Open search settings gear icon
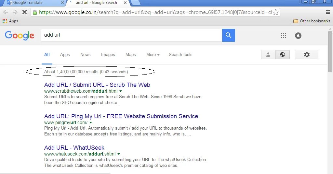The image size is (333, 174). pyautogui.click(x=307, y=55)
